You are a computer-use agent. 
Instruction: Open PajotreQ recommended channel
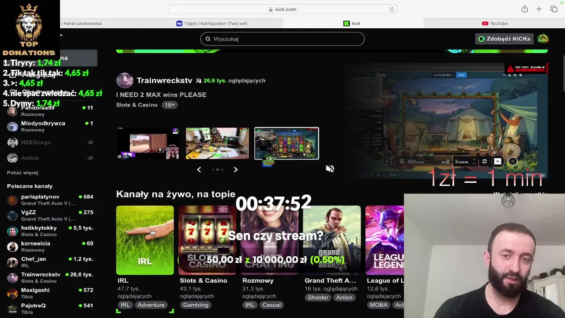(50, 309)
